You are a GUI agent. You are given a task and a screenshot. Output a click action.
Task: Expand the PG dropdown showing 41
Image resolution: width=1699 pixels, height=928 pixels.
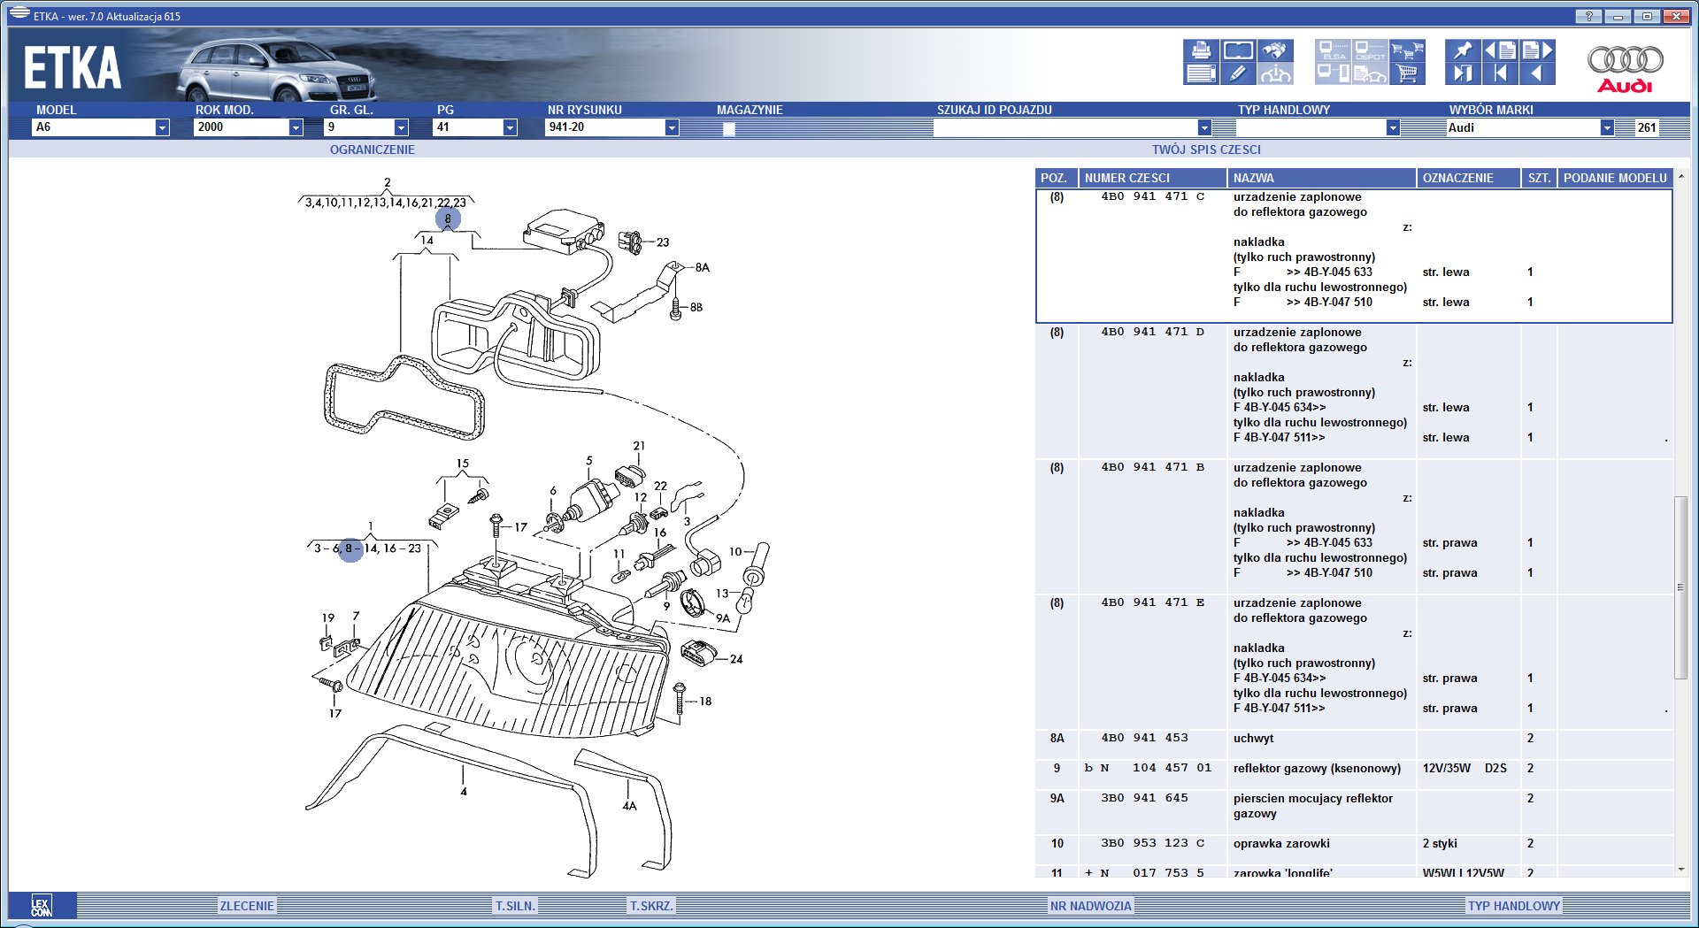tap(510, 127)
